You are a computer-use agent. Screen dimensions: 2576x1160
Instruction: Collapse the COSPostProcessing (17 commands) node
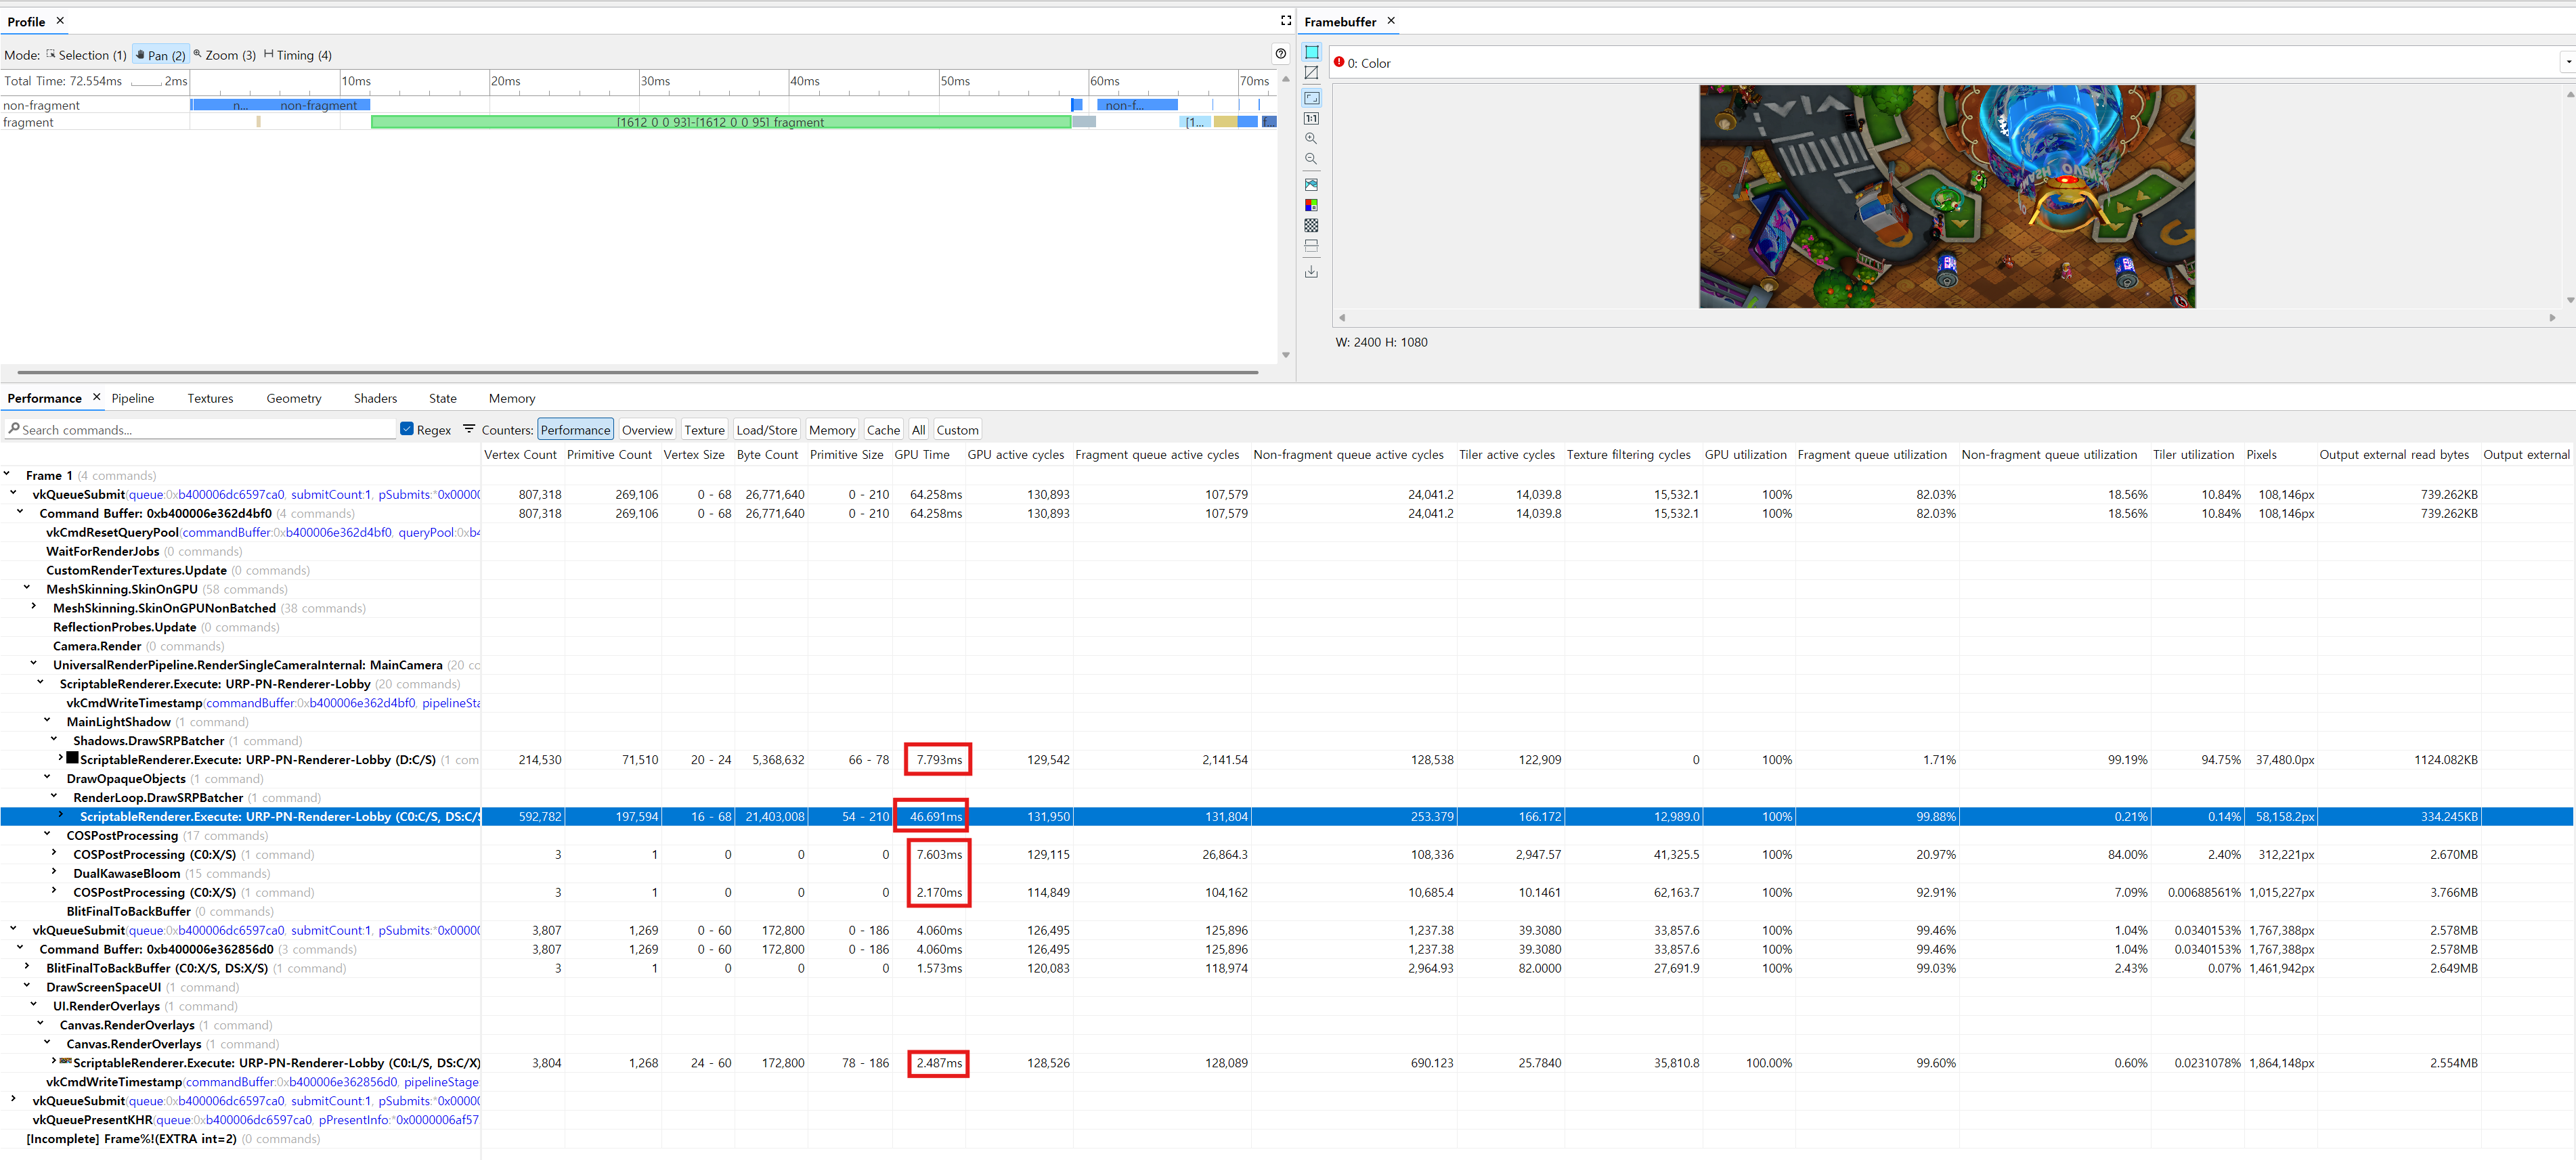(x=47, y=834)
